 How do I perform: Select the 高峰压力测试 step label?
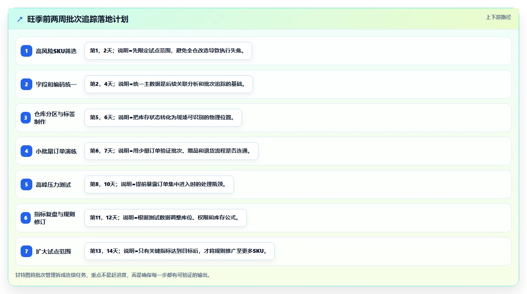tap(53, 184)
